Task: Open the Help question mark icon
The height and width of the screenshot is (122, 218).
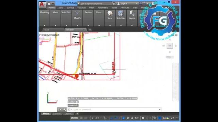Action: [153, 4]
